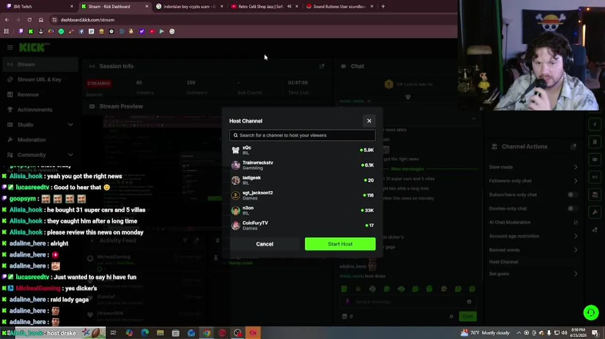Image resolution: width=605 pixels, height=339 pixels.
Task: Click the Start Host button
Action: point(340,244)
